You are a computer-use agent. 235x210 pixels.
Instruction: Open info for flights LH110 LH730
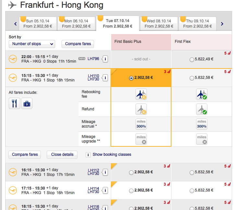(x=105, y=78)
